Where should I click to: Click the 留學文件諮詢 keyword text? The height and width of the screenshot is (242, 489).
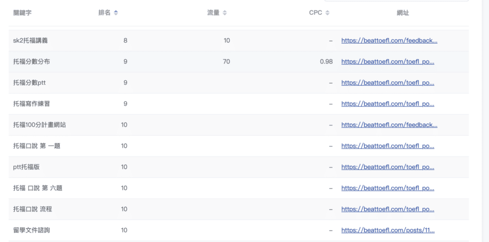[x=32, y=230]
